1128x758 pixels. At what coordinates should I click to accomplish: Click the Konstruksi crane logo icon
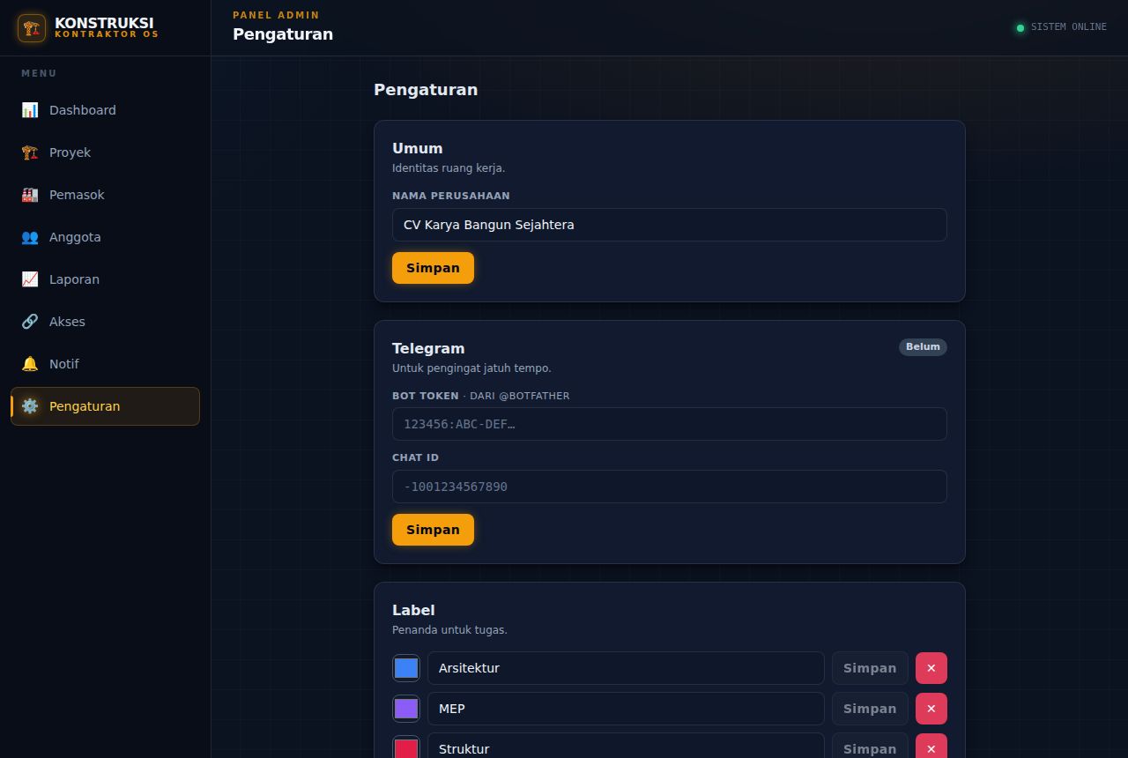(x=32, y=28)
